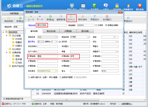
Task: Open 库存查询 icon in top header
Action: click(x=94, y=6)
